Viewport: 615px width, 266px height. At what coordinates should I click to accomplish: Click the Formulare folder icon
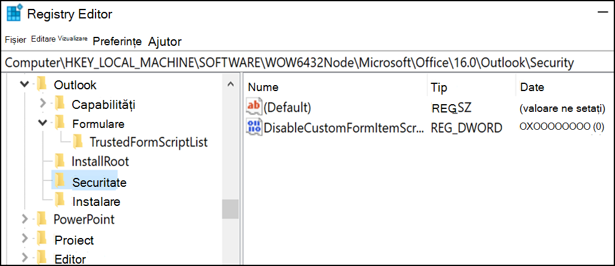[x=60, y=123]
